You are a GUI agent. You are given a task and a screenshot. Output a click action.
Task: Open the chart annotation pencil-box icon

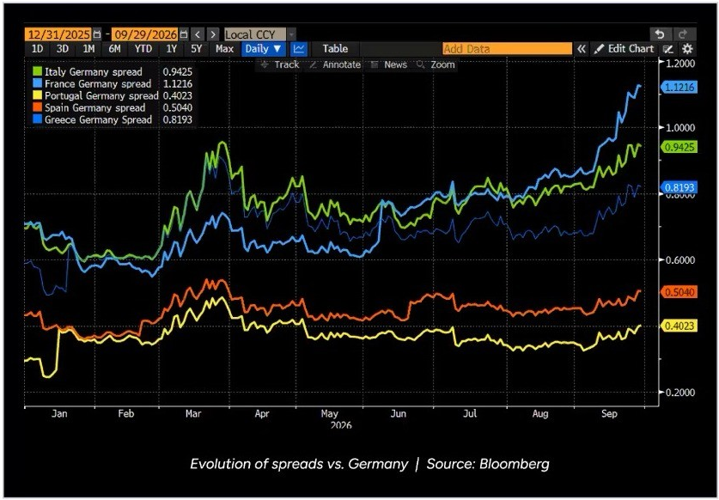[x=668, y=49]
